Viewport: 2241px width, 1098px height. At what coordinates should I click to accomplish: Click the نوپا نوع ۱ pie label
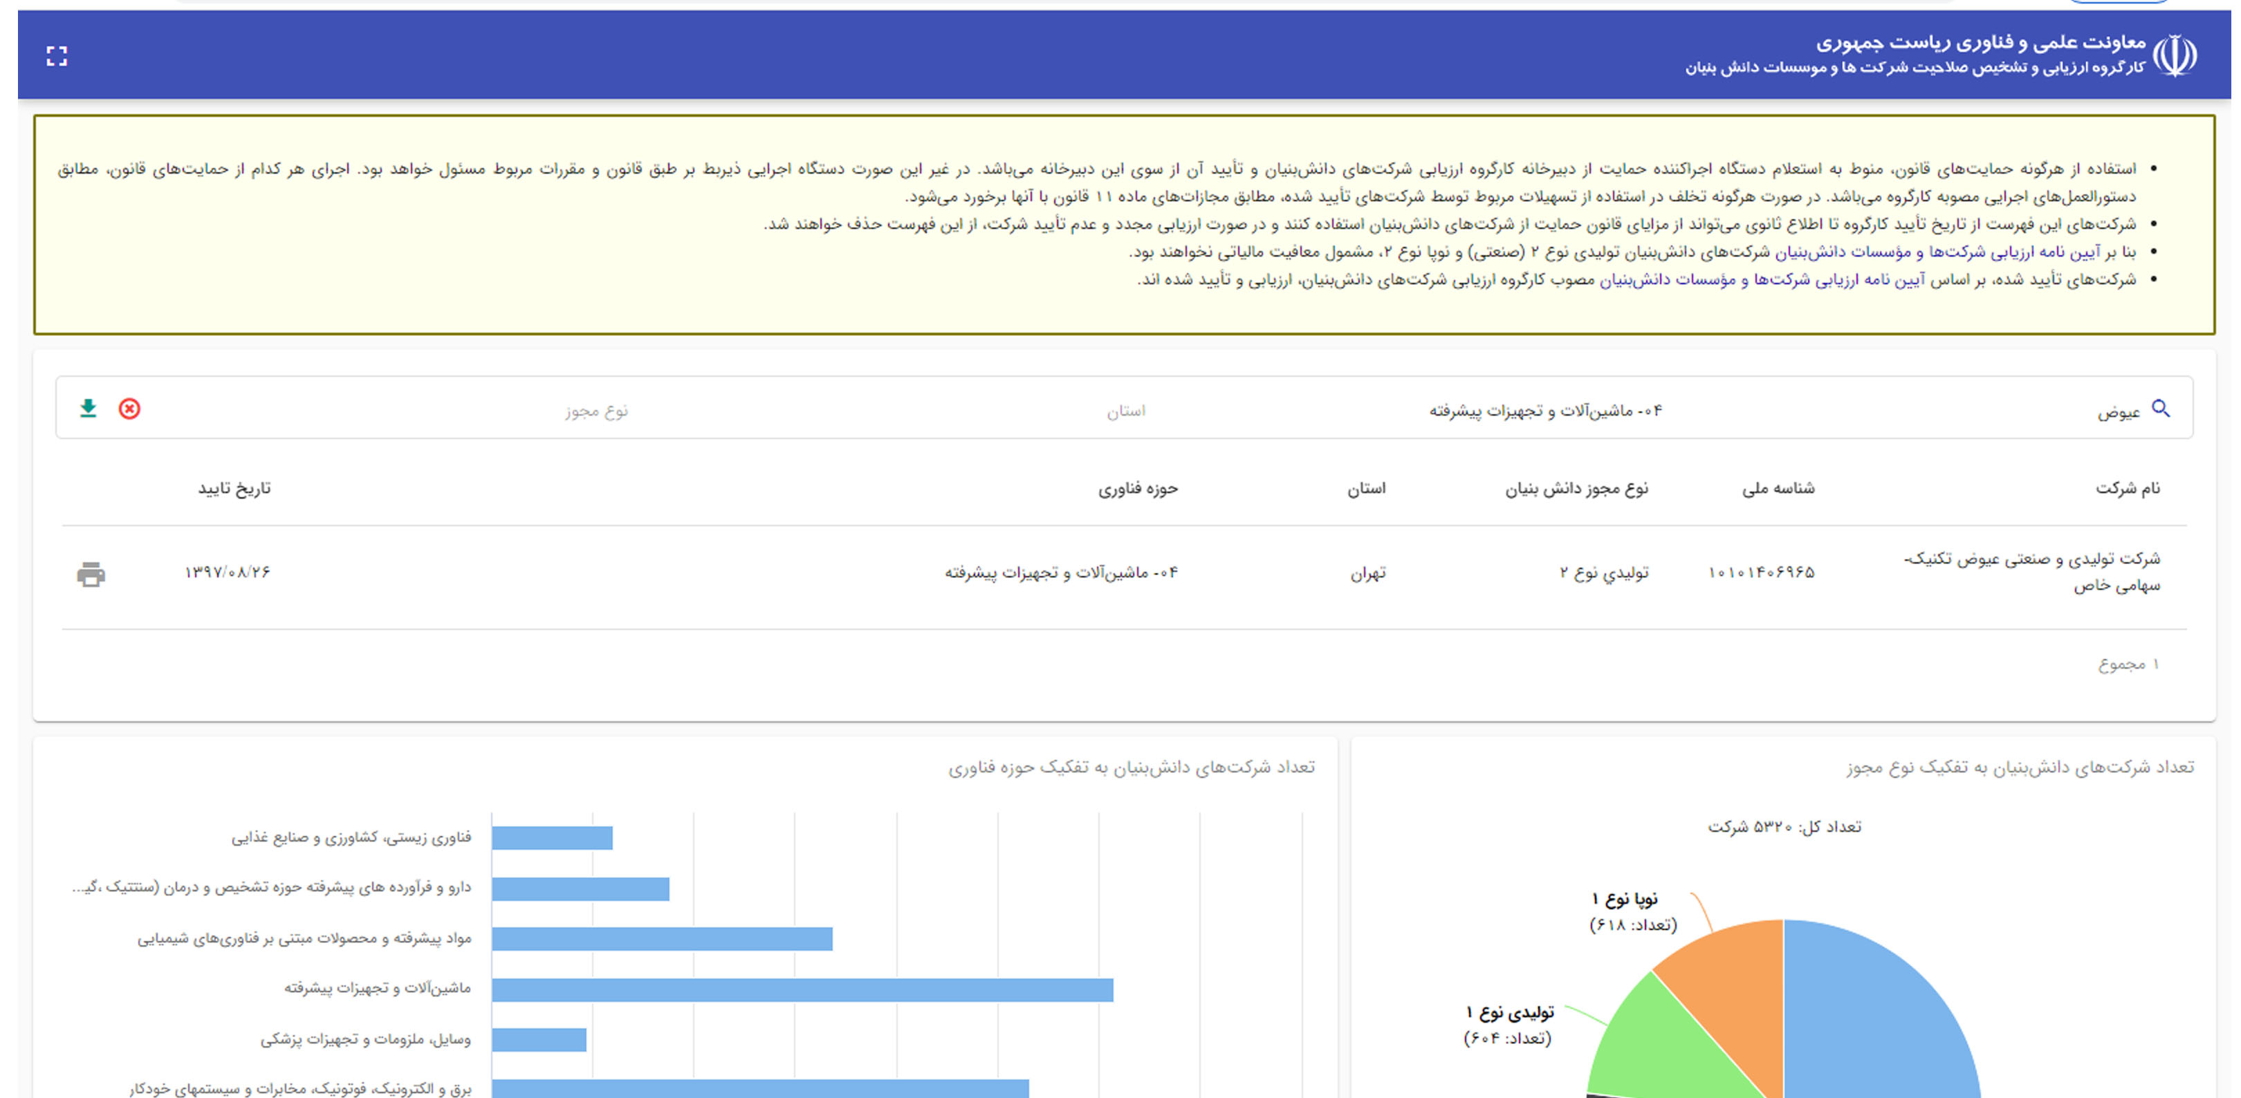[x=1633, y=911]
